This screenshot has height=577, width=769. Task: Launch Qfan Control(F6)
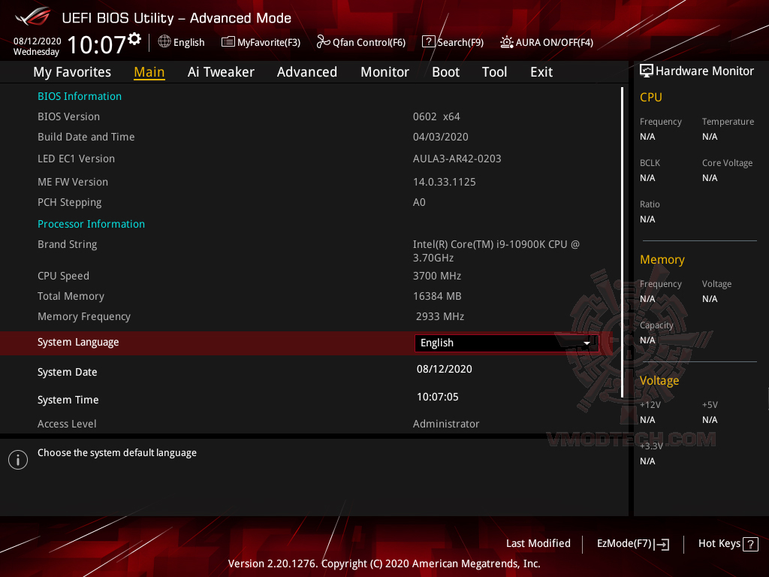coord(361,42)
